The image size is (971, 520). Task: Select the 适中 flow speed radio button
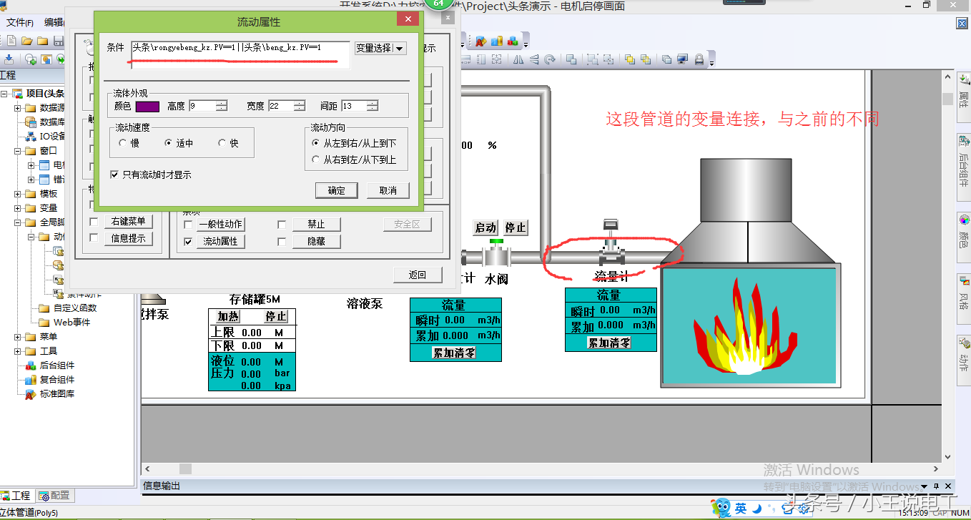pos(169,143)
